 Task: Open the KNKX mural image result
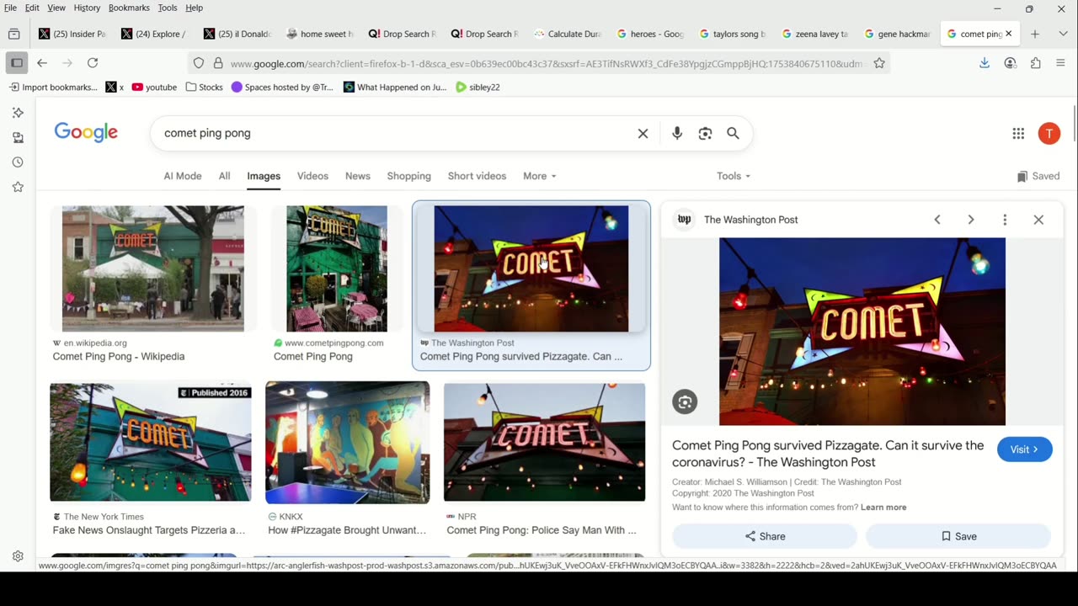coord(347,443)
